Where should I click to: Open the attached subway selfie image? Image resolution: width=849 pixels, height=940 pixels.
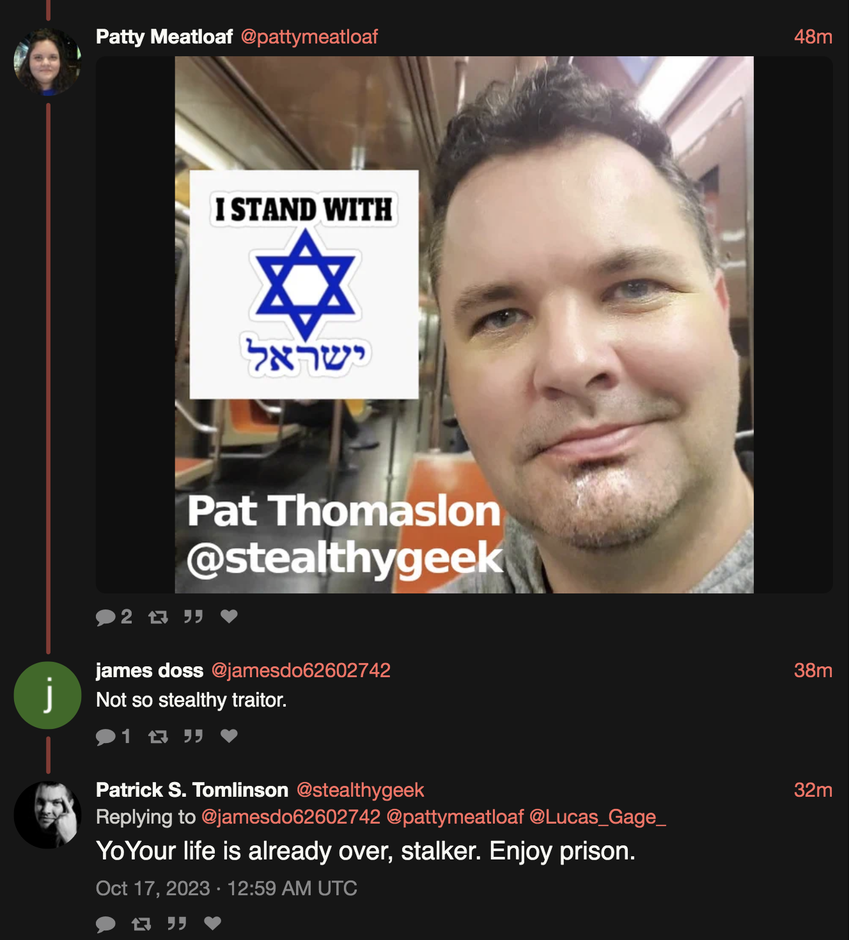pyautogui.click(x=464, y=325)
